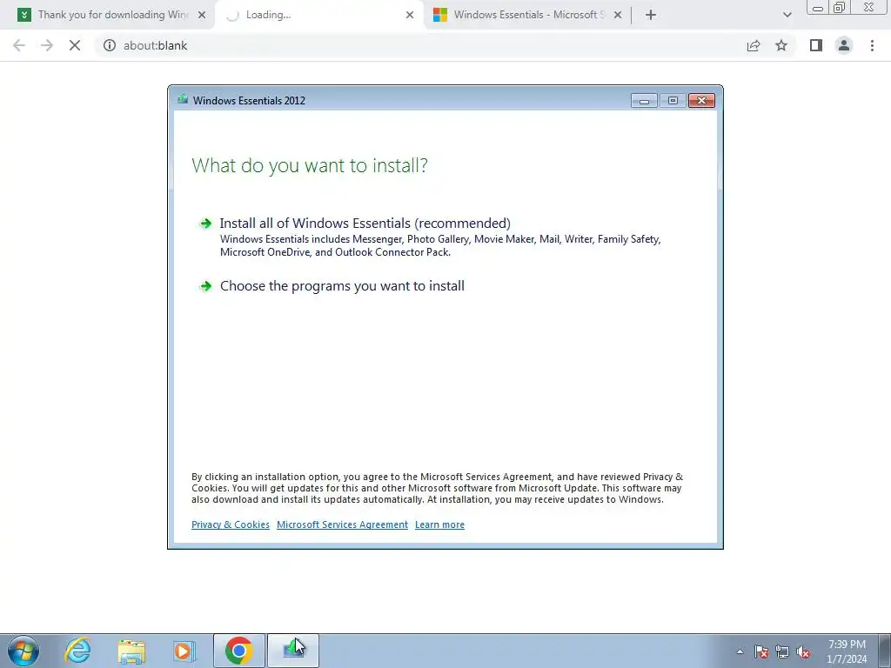Click the share this page icon

[x=754, y=45]
